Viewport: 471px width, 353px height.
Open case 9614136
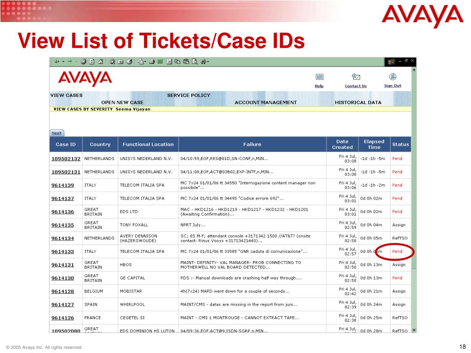click(63, 211)
